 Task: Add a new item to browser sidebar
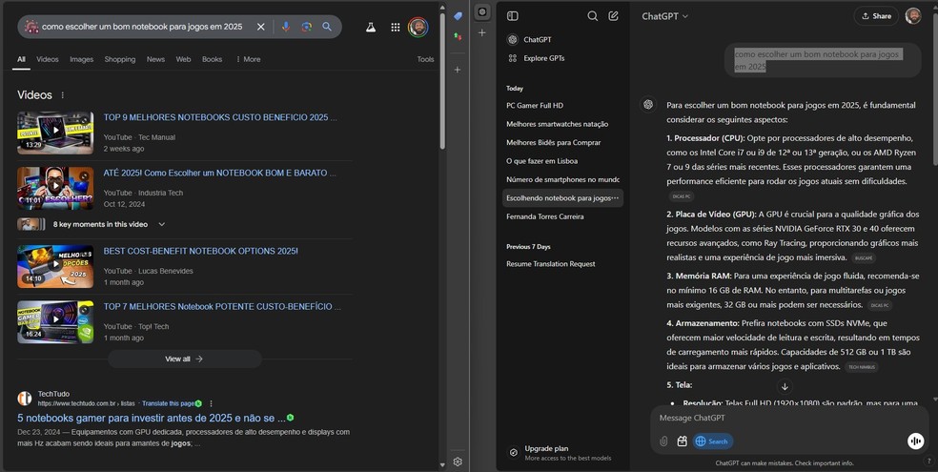pyautogui.click(x=458, y=70)
